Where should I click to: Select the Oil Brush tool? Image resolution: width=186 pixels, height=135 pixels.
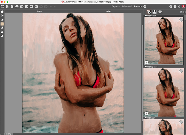tap(2, 20)
